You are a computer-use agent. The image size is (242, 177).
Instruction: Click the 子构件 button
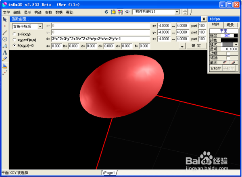point(229,68)
